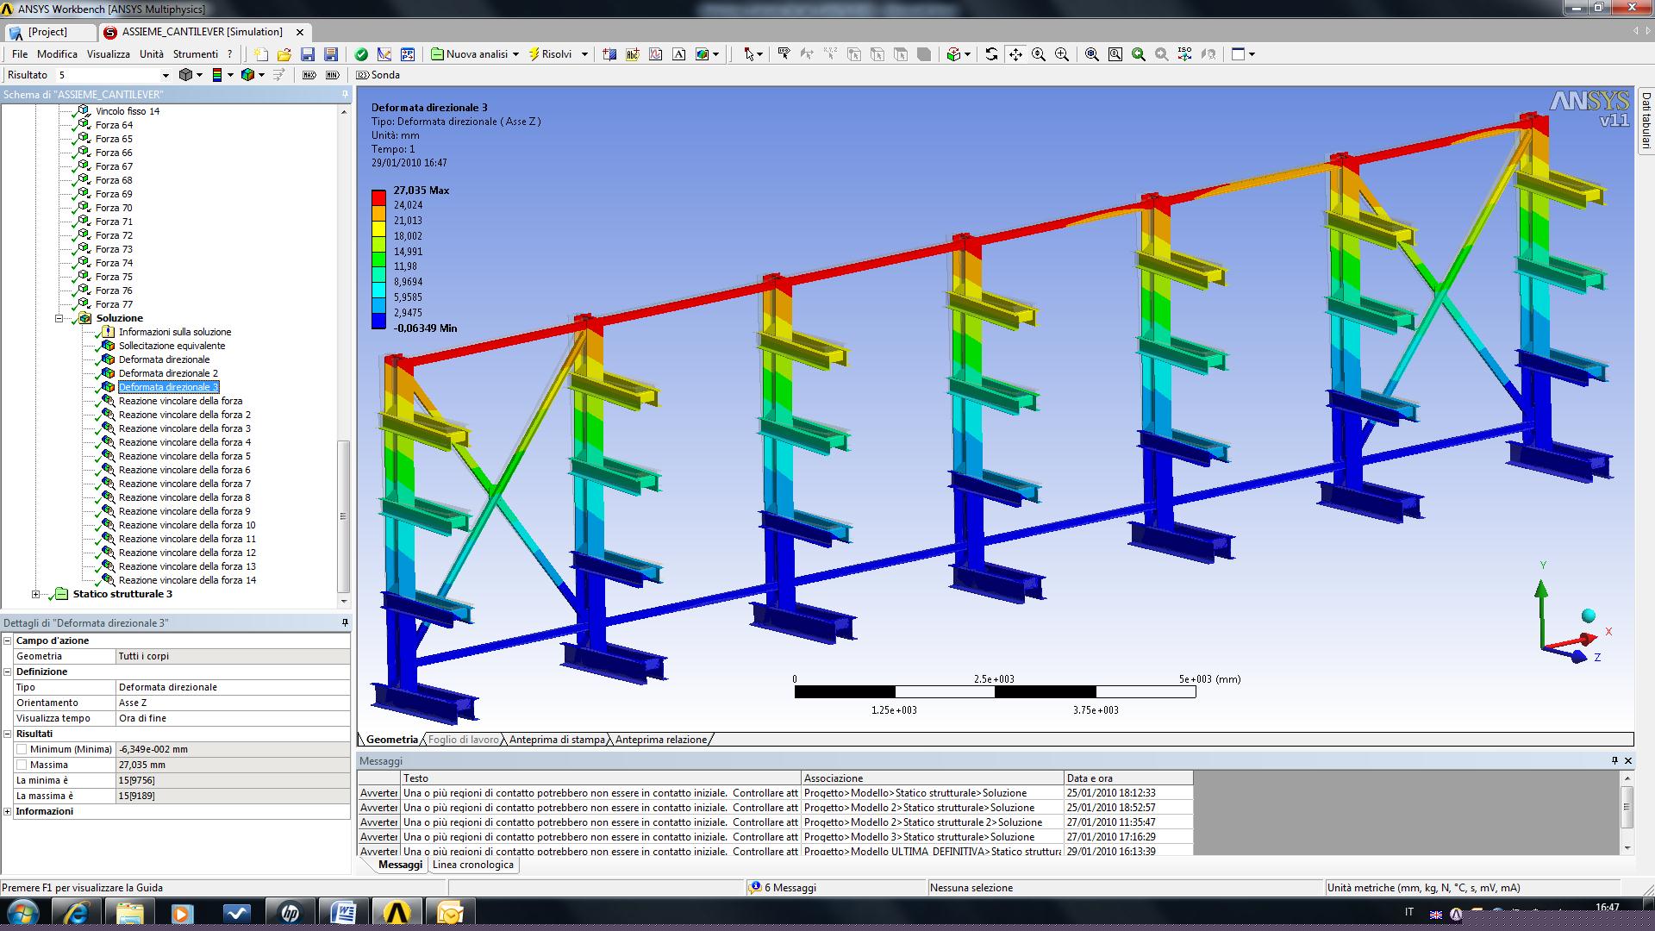
Task: Pin the Schema tree panel
Action: pos(345,95)
